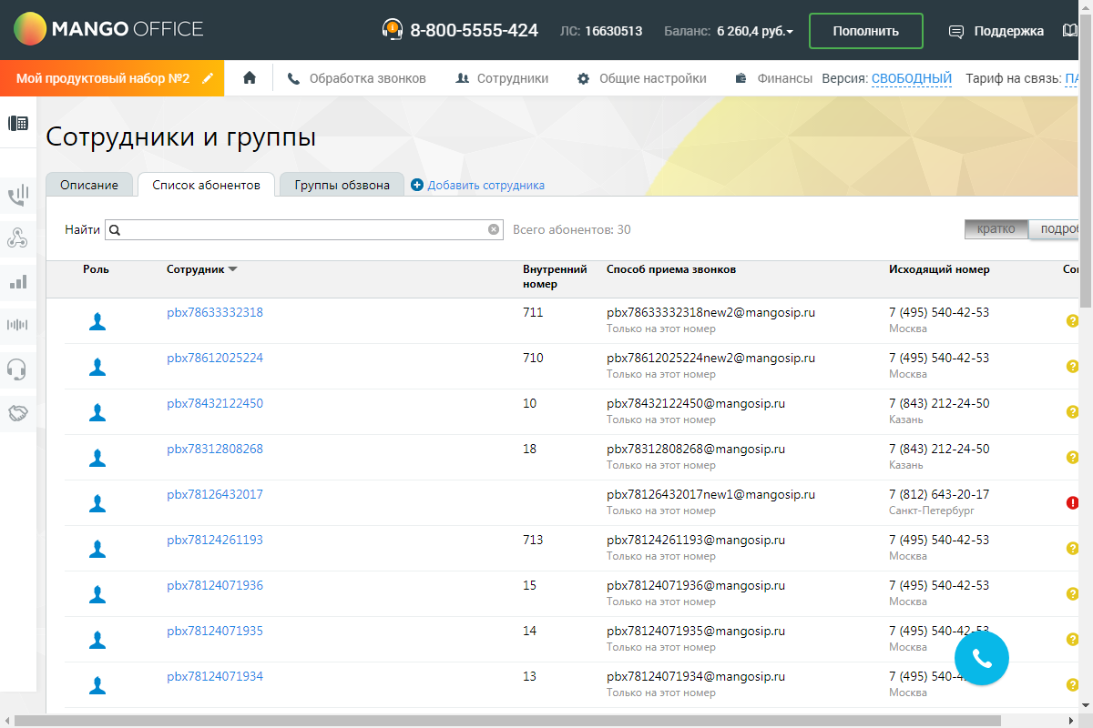Screen dimensions: 1093x728
Task: Open the Версия СВОБОДНЫЙ selector
Action: click(x=911, y=78)
